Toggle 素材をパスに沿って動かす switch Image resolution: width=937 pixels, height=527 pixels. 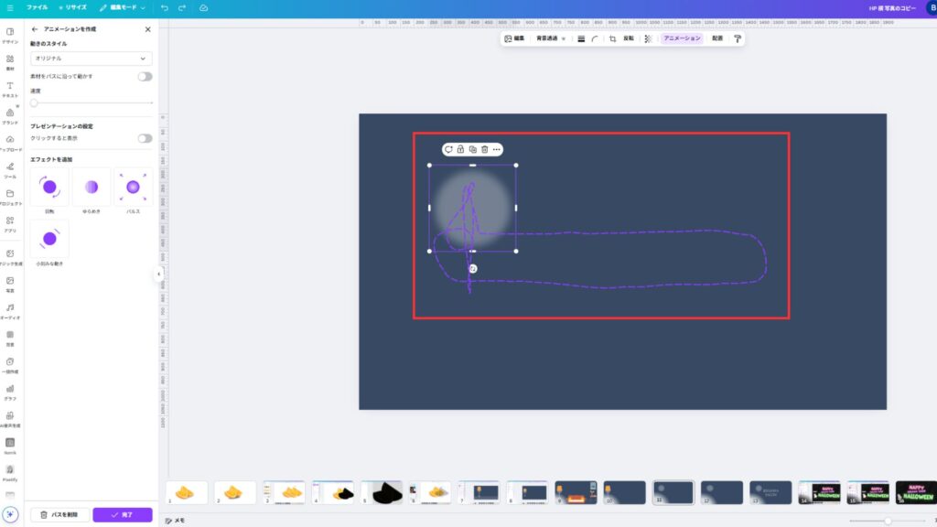(145, 77)
